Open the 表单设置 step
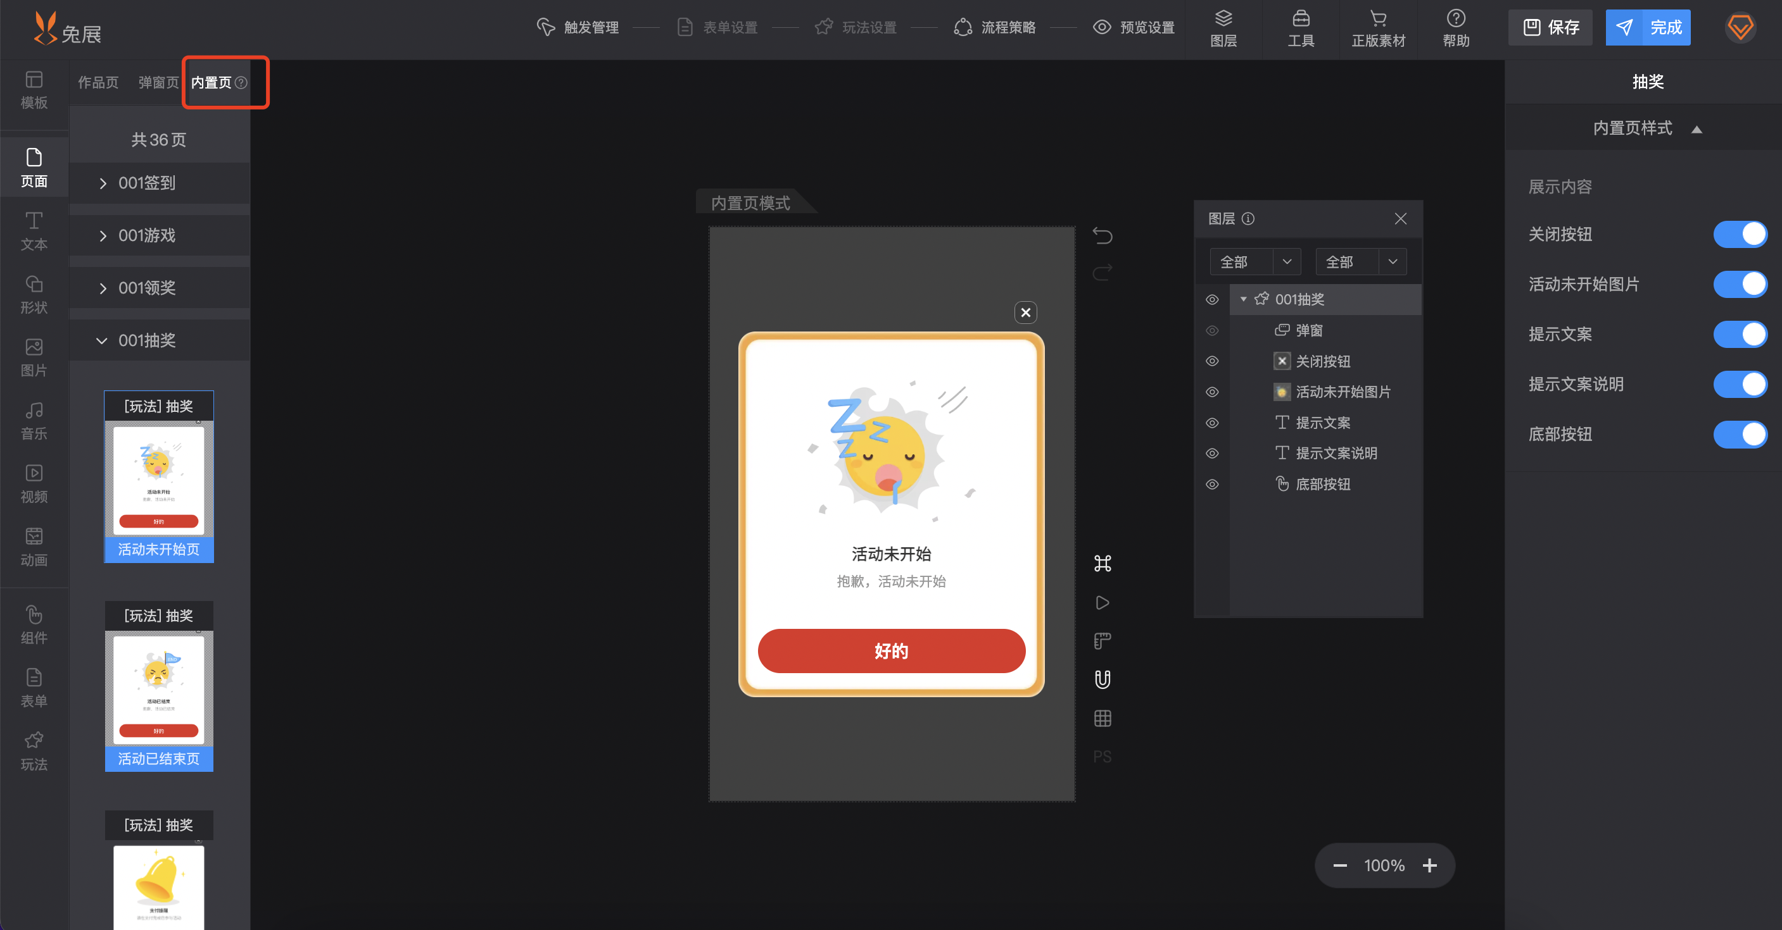The width and height of the screenshot is (1782, 930). (717, 28)
